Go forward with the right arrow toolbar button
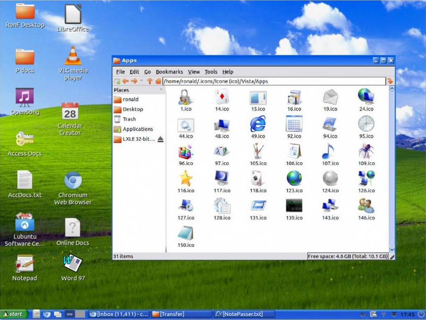426x320 pixels. pyautogui.click(x=134, y=81)
